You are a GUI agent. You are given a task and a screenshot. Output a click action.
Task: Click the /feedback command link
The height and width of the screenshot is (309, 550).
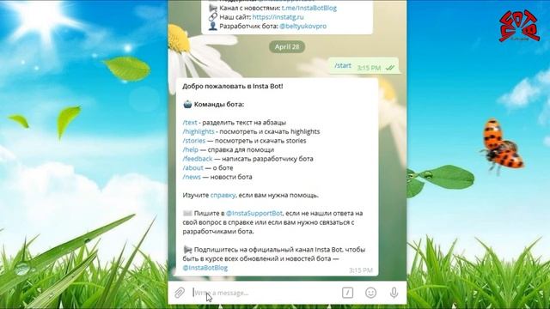click(x=198, y=159)
